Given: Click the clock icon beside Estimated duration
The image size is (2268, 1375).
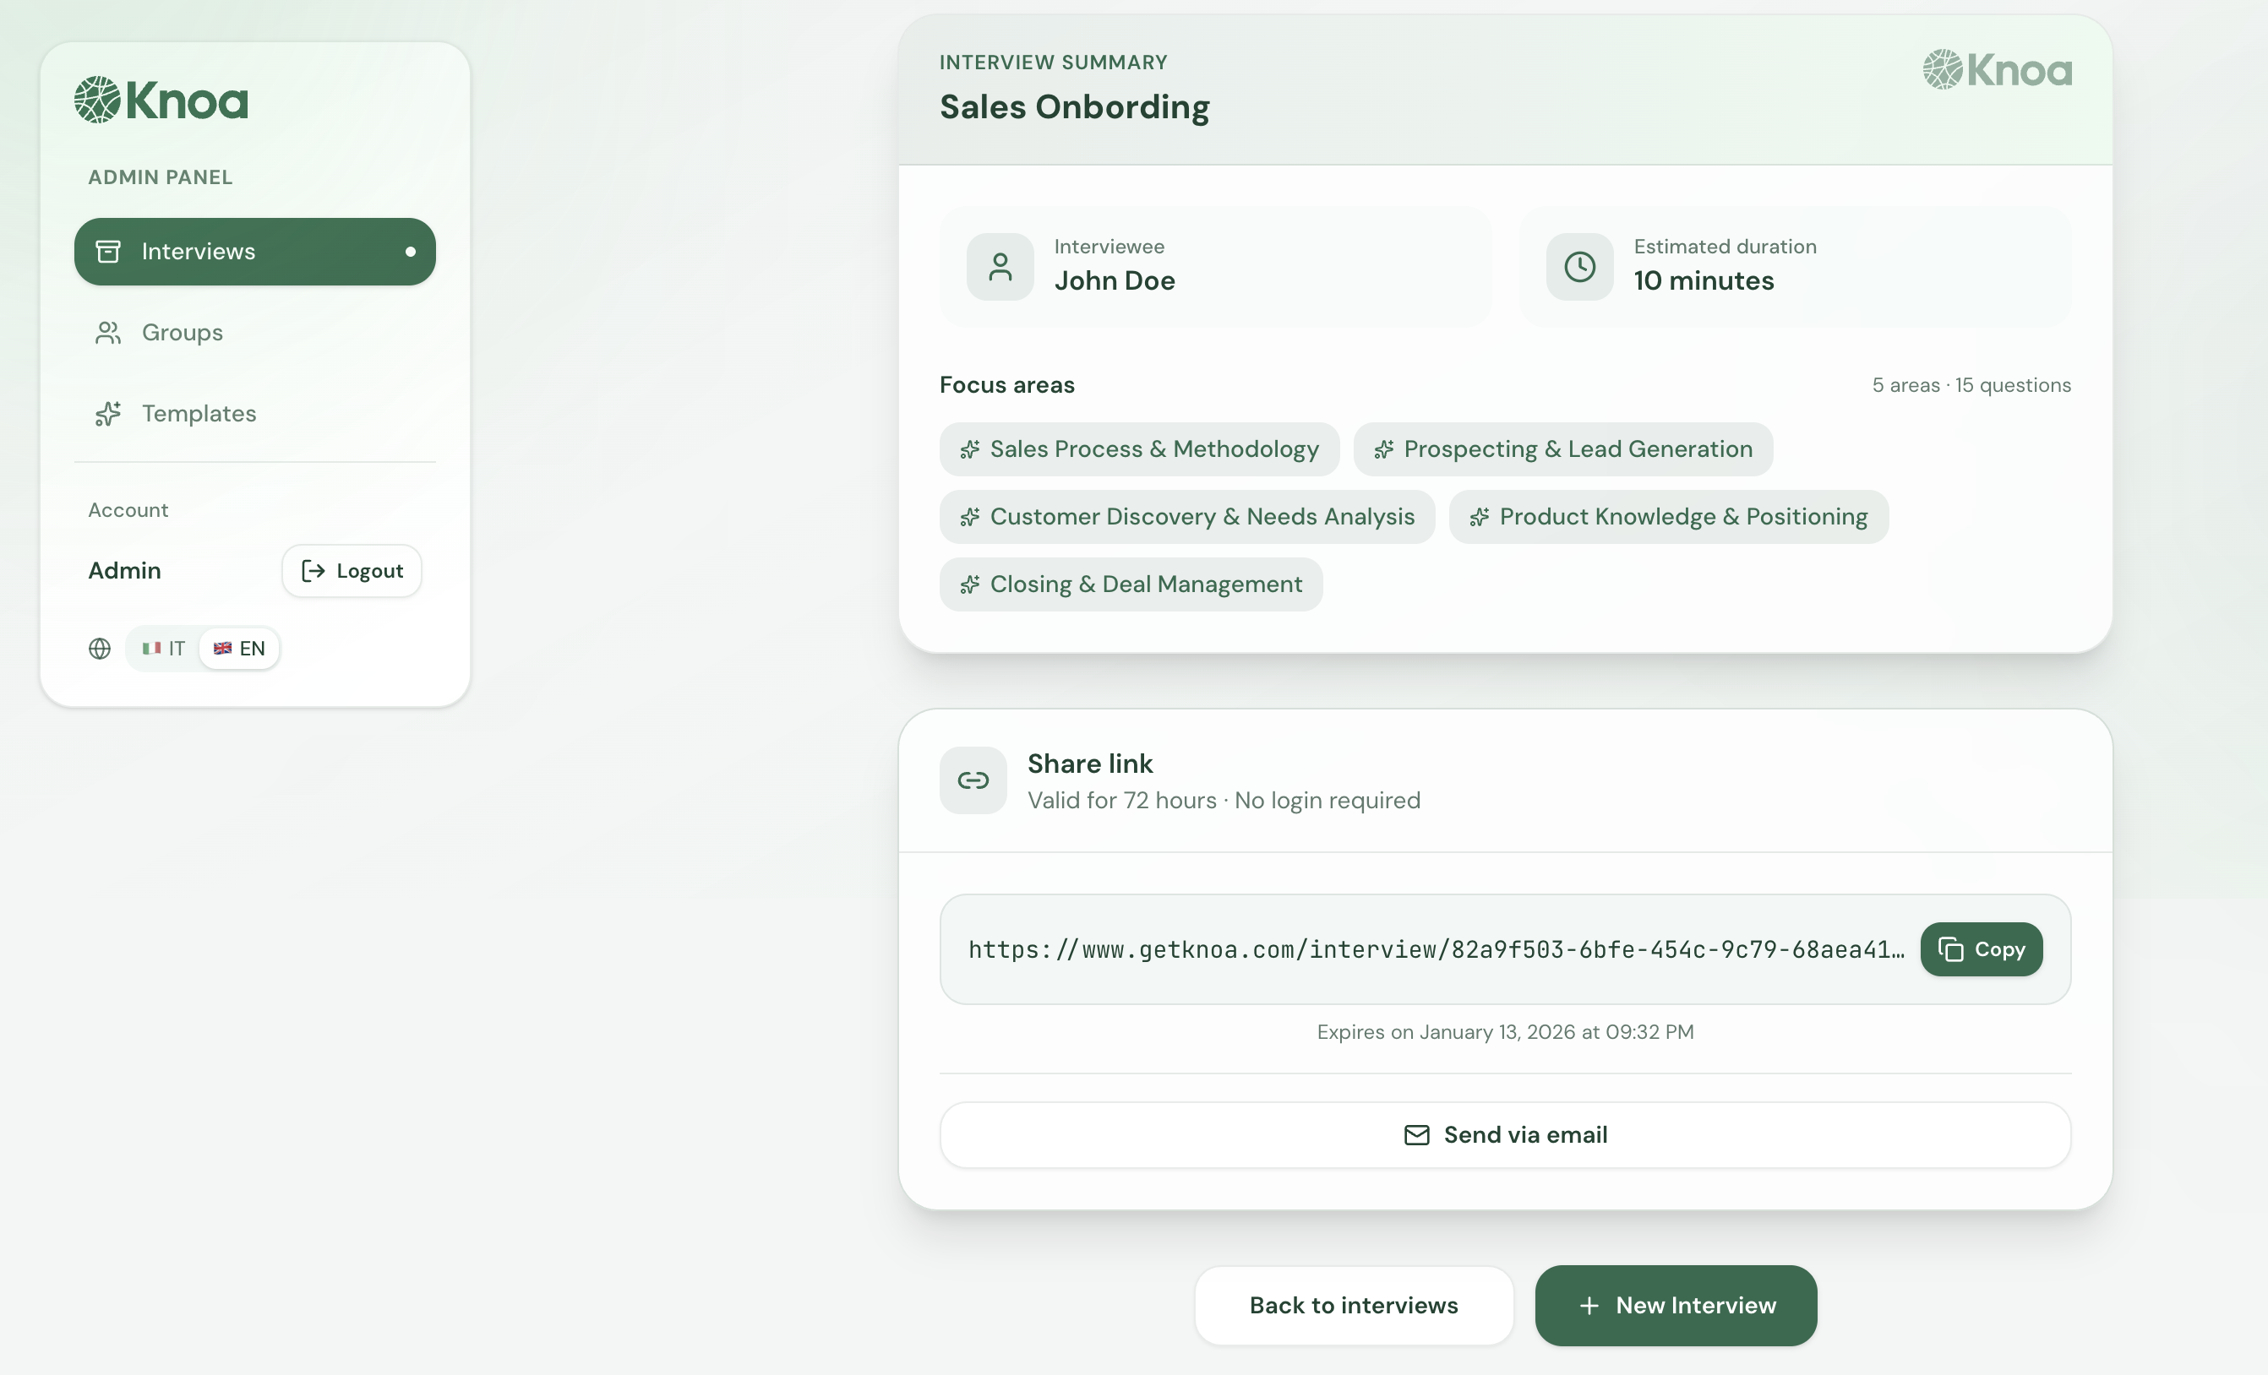Looking at the screenshot, I should 1578,267.
